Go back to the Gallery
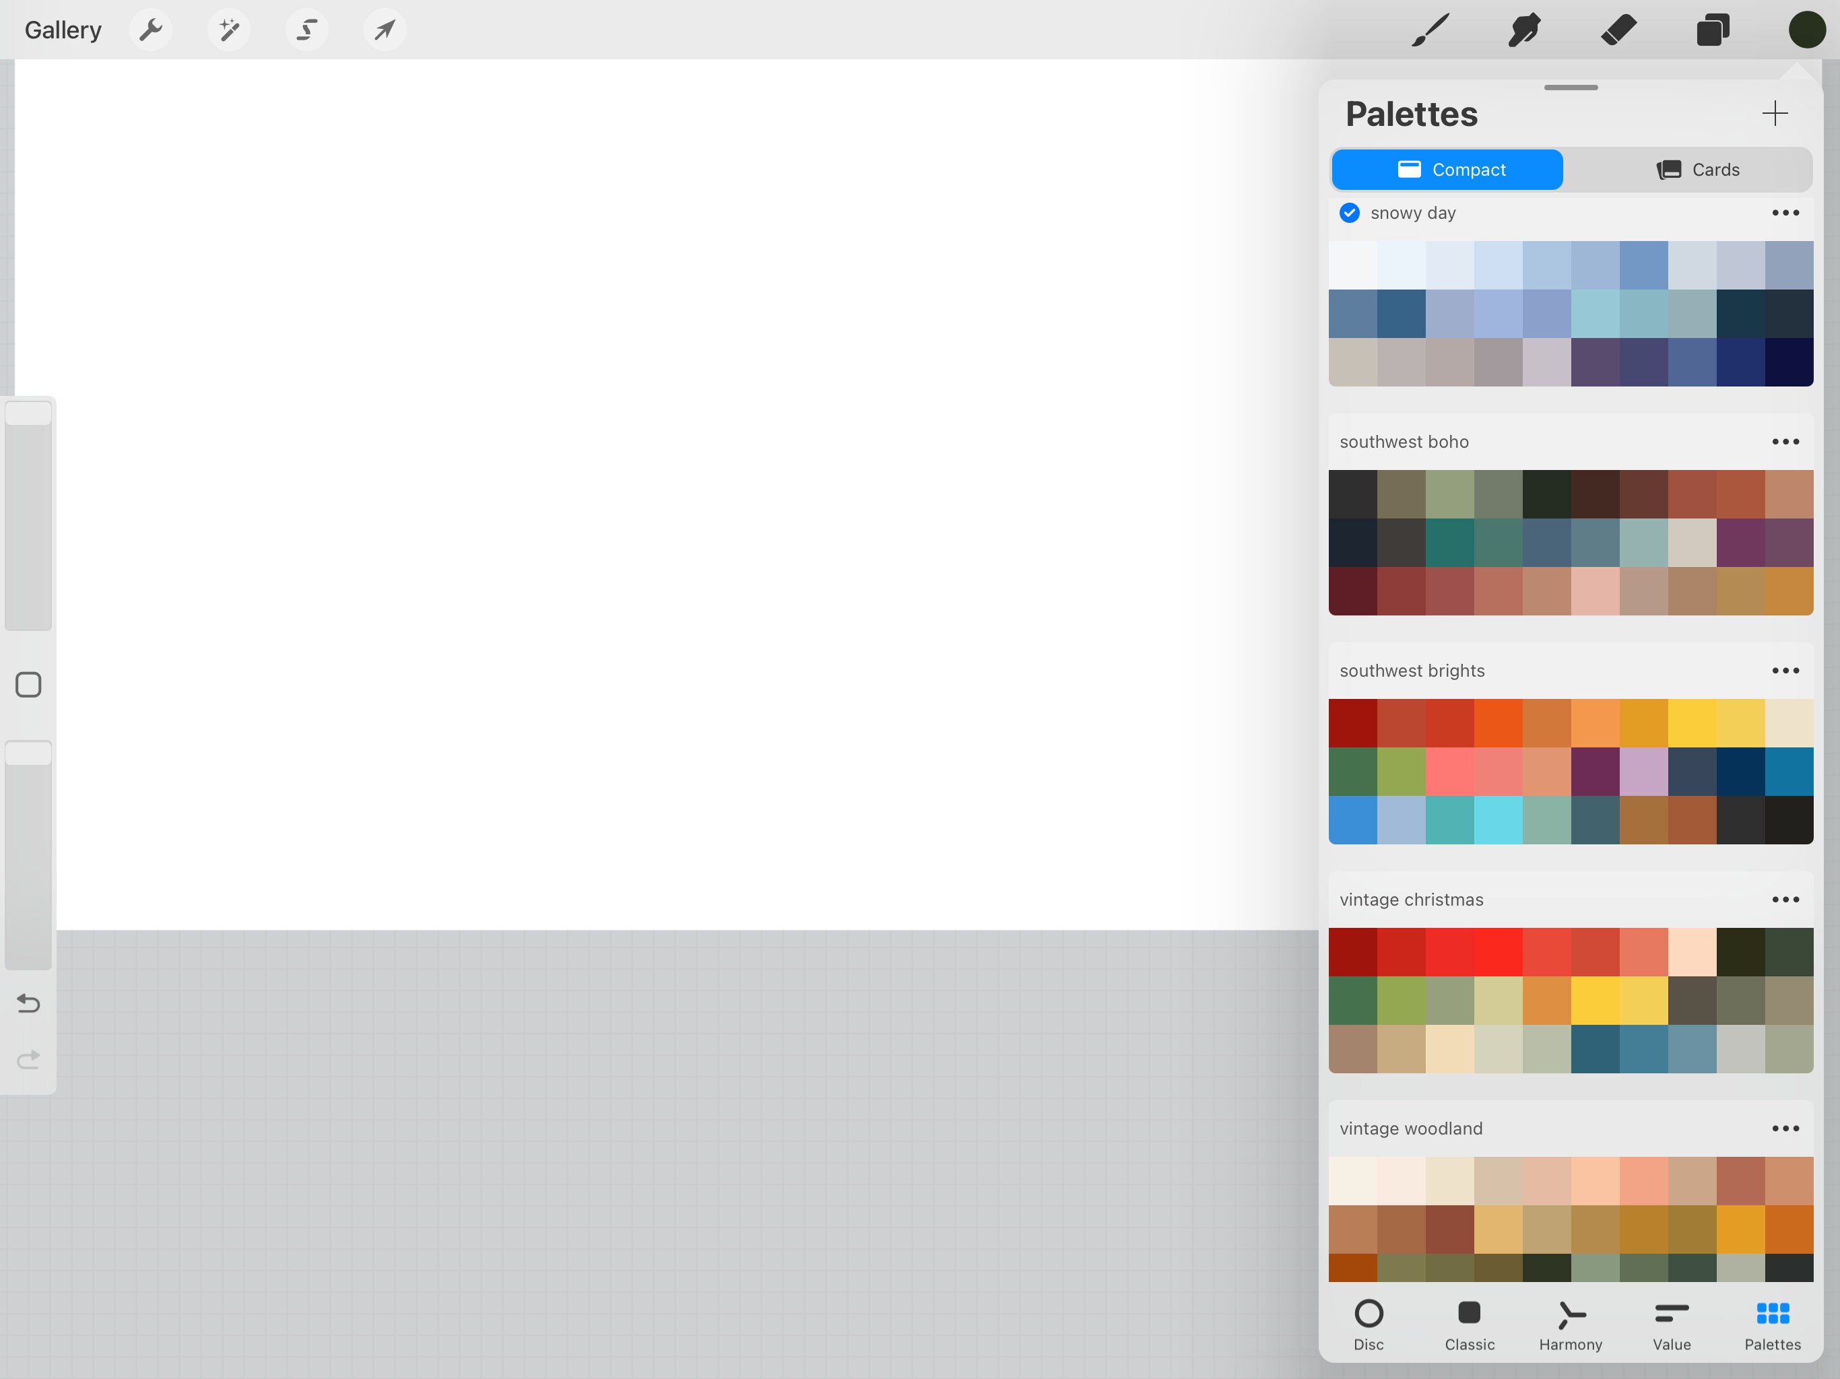Screen dimensions: 1840x1379 click(63, 29)
